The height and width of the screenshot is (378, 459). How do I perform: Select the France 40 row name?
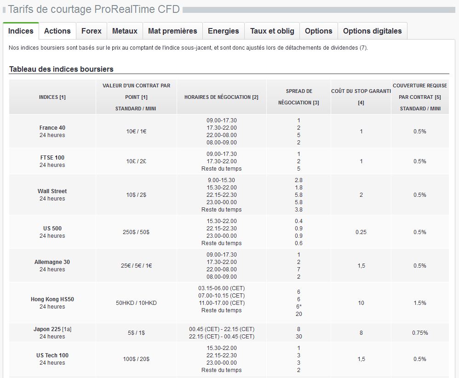click(x=52, y=128)
